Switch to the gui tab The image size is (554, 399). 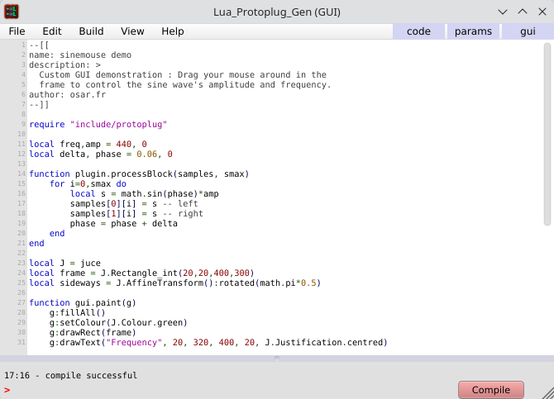tap(528, 31)
